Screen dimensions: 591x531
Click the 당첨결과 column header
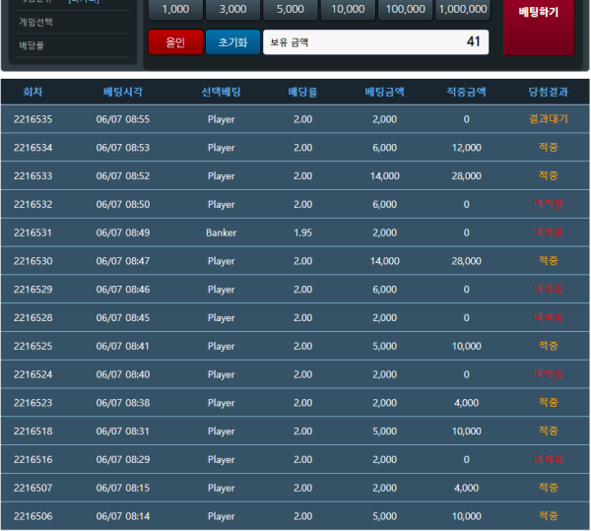pos(548,92)
